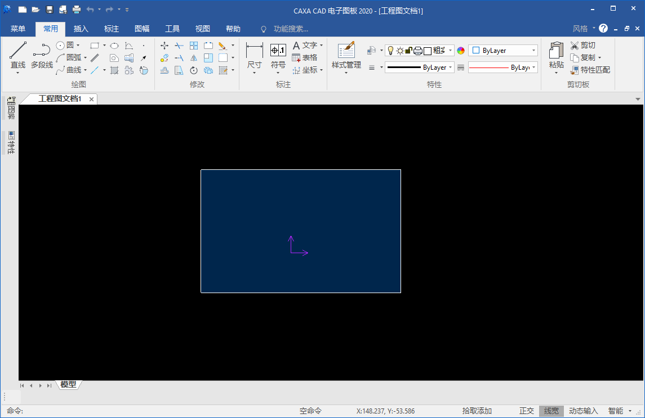The width and height of the screenshot is (645, 418).
Task: Select the 多段线 polyline tool
Action: [42, 55]
